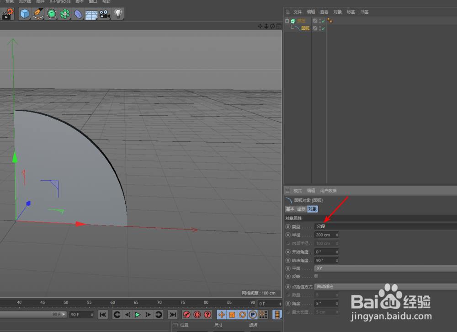The image size is (457, 332).
Task: Add a cube primitive from toolbar
Action: pyautogui.click(x=25, y=14)
